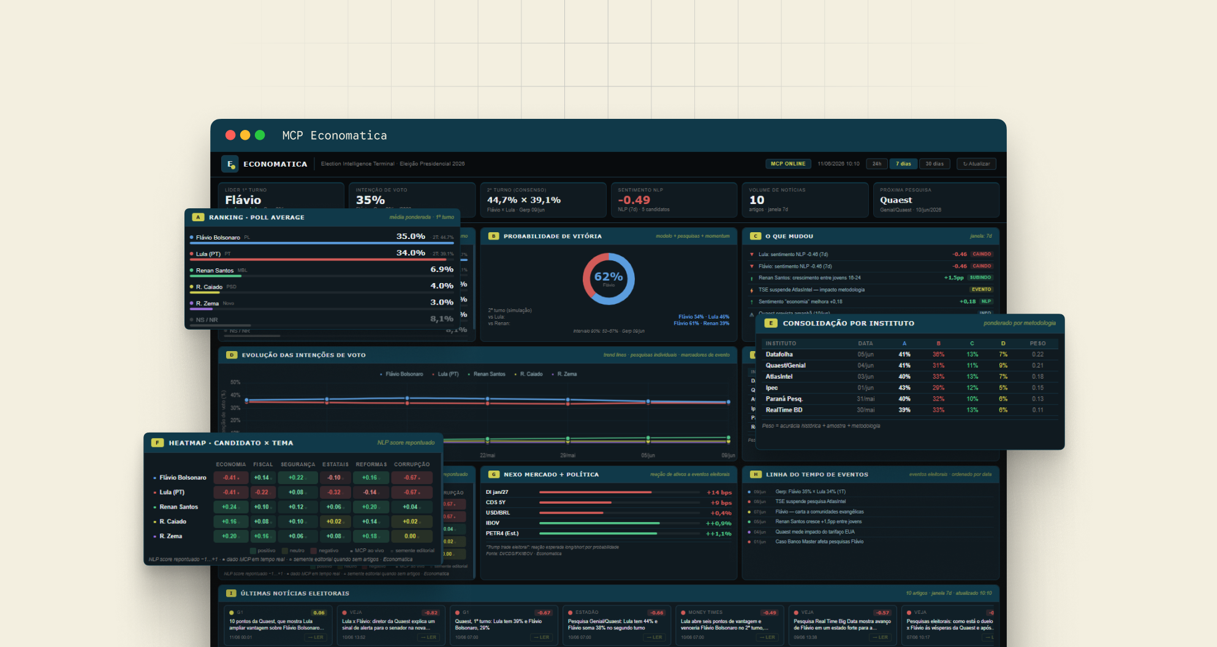This screenshot has height=647, width=1217.
Task: Click the IBOV reaction bar
Action: [619, 523]
